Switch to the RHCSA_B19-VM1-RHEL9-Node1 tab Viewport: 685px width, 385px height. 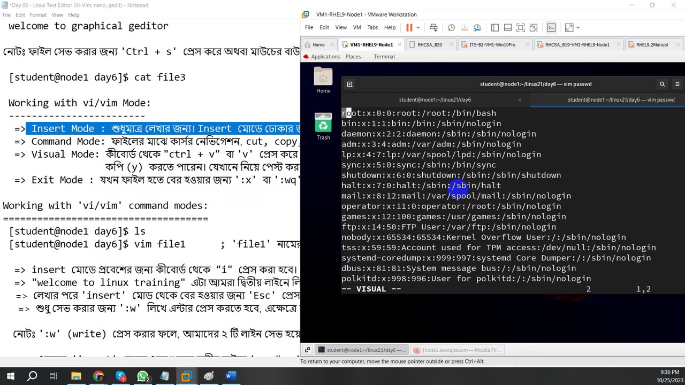click(577, 44)
